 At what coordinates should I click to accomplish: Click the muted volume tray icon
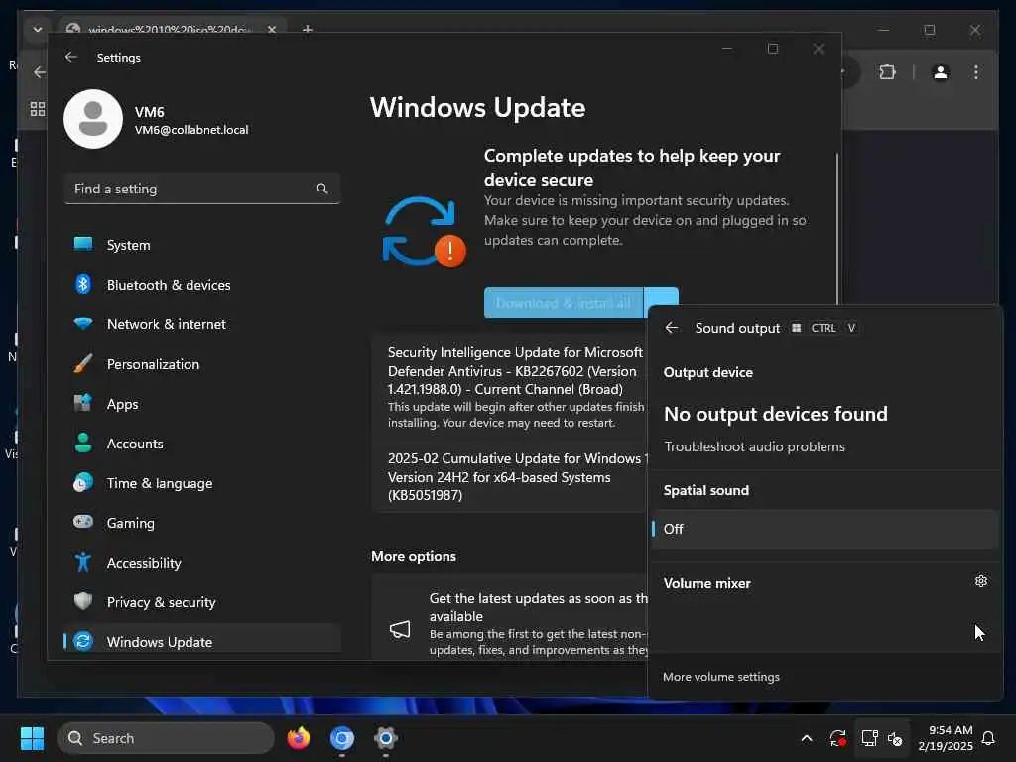[895, 738]
